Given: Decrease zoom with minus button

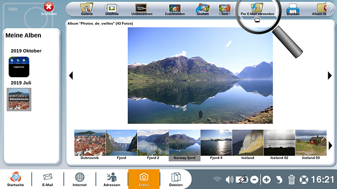Looking at the screenshot, I should pos(254,180).
